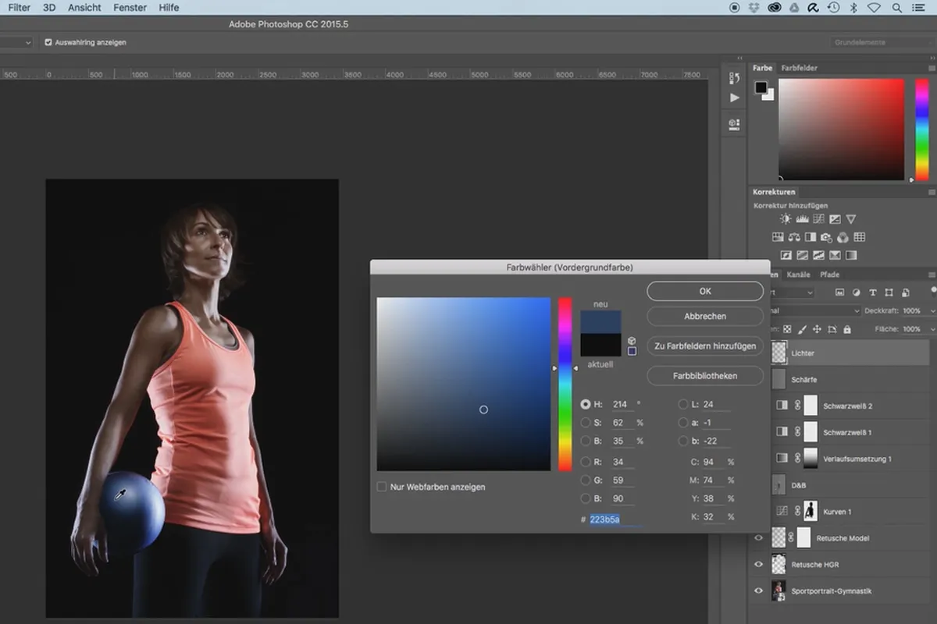Filter layers by shape layers
Screen dimensions: 937x624
889,292
